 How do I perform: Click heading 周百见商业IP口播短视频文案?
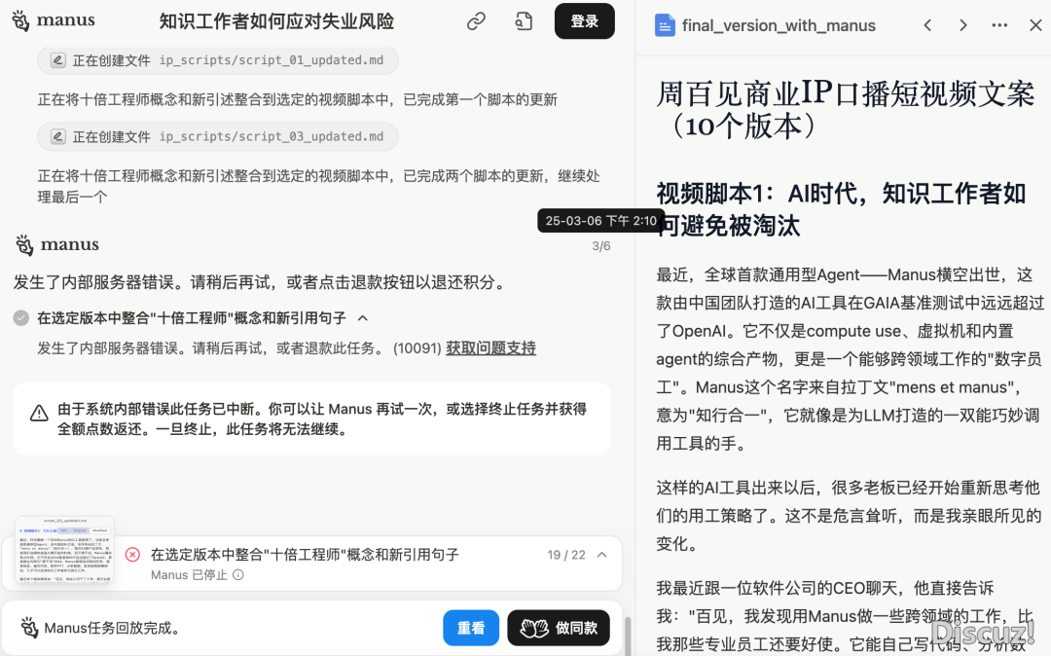coord(846,109)
